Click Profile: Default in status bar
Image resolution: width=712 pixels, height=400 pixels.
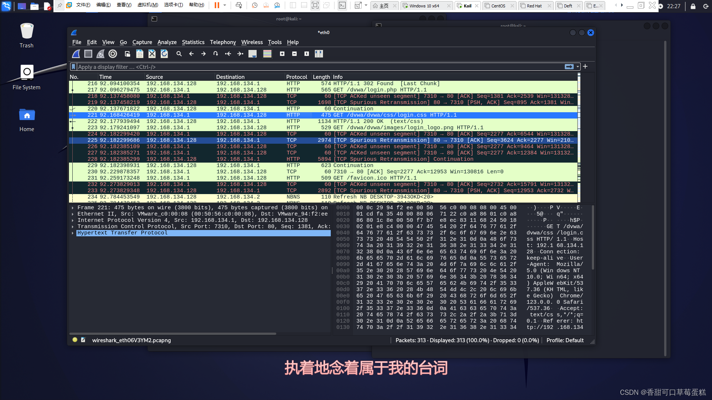tap(565, 340)
